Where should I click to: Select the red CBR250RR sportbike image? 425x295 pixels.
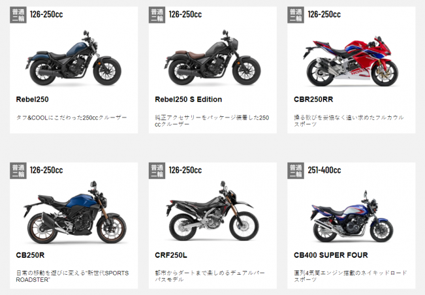(351, 61)
